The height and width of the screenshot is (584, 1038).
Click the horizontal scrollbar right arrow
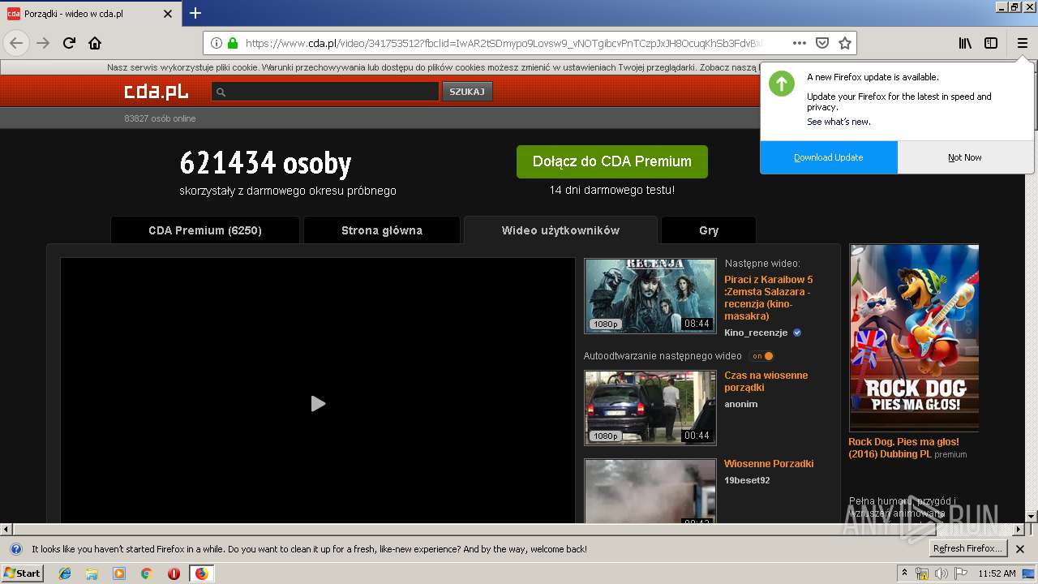click(x=1019, y=529)
